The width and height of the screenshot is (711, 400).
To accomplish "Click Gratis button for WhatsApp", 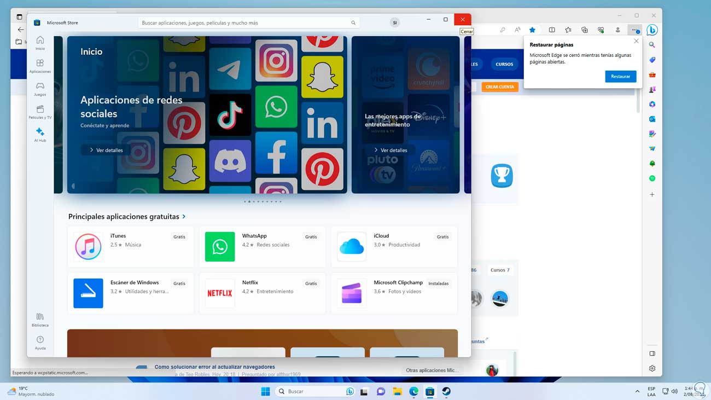I will 311,237.
